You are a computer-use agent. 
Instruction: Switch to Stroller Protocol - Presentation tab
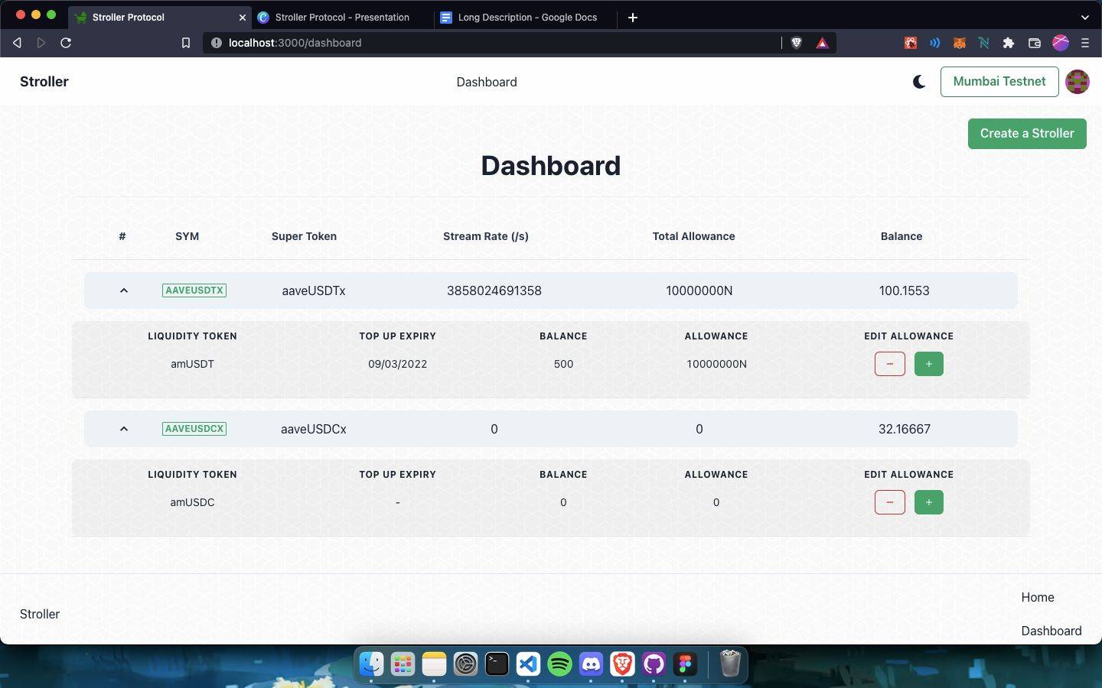tap(342, 17)
